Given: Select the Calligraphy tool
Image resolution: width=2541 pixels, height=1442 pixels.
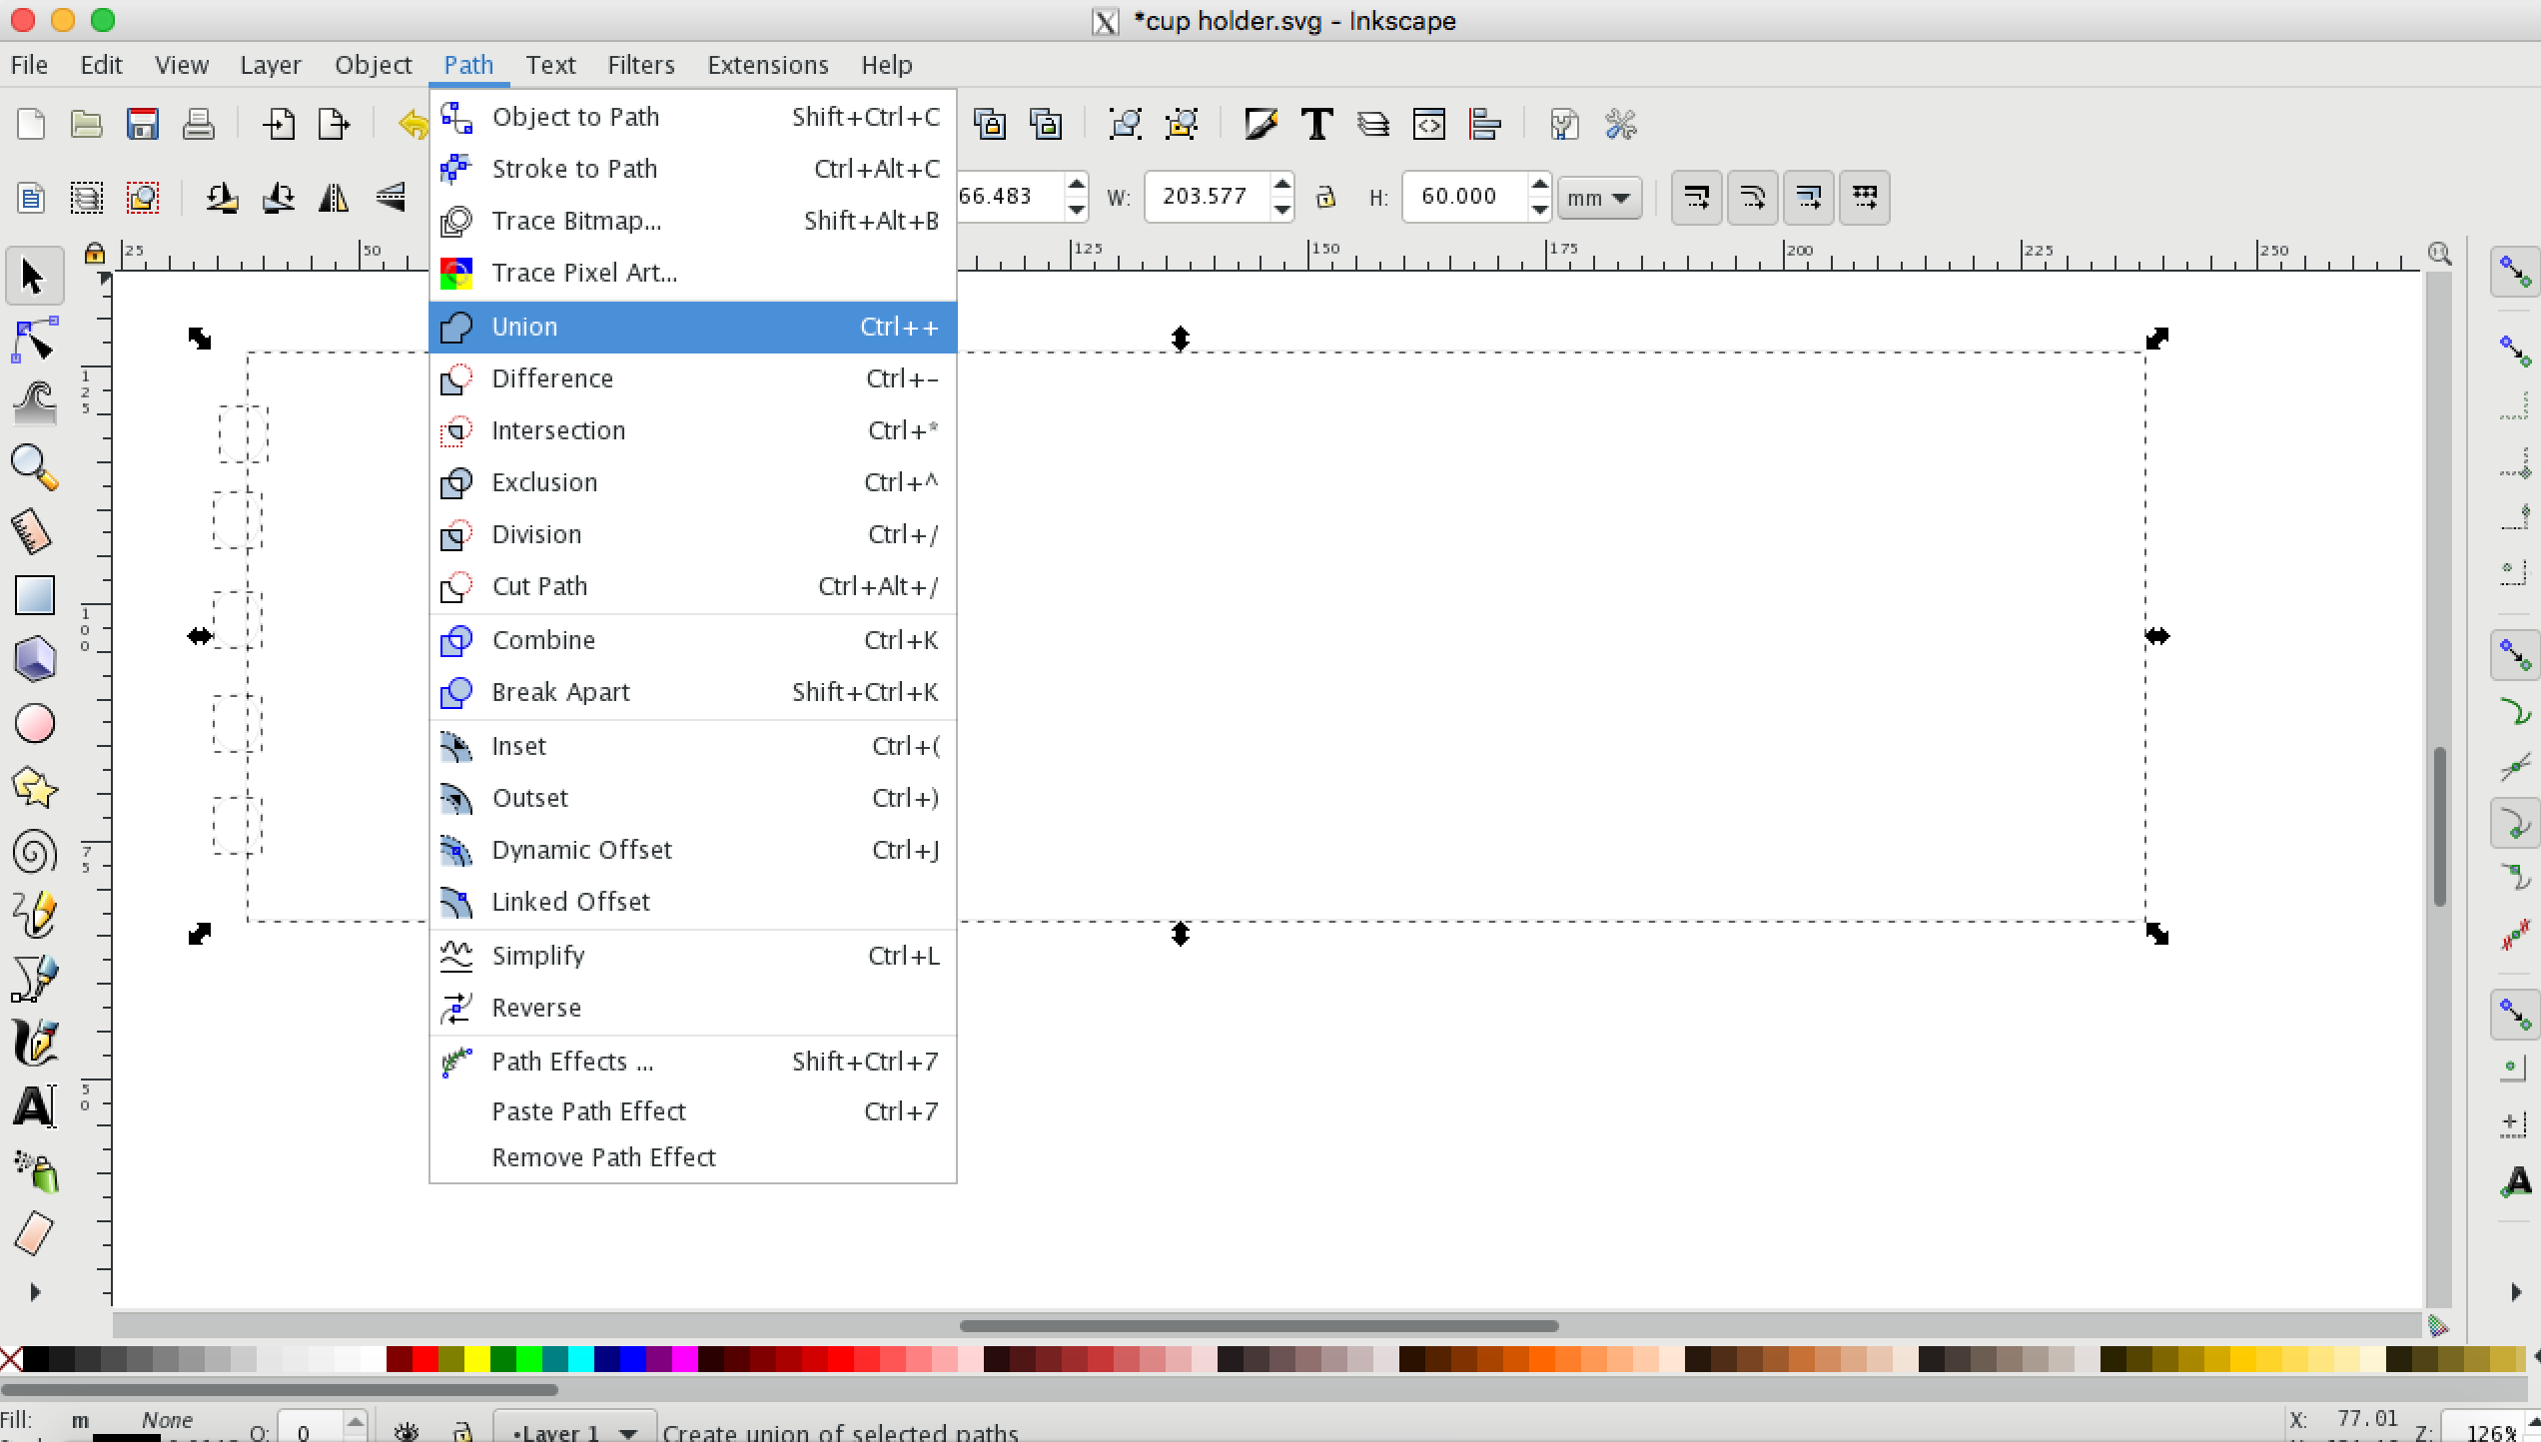Looking at the screenshot, I should tap(34, 1043).
